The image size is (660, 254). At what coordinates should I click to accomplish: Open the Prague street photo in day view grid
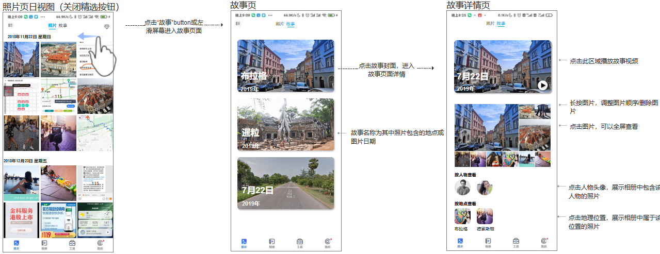21,59
